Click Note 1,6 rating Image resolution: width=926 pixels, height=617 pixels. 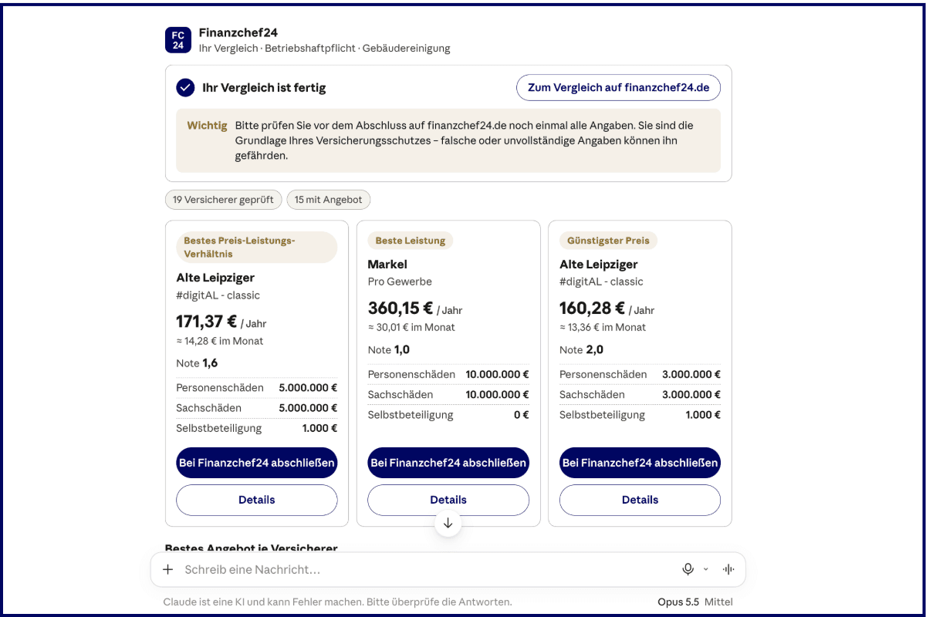pos(197,363)
